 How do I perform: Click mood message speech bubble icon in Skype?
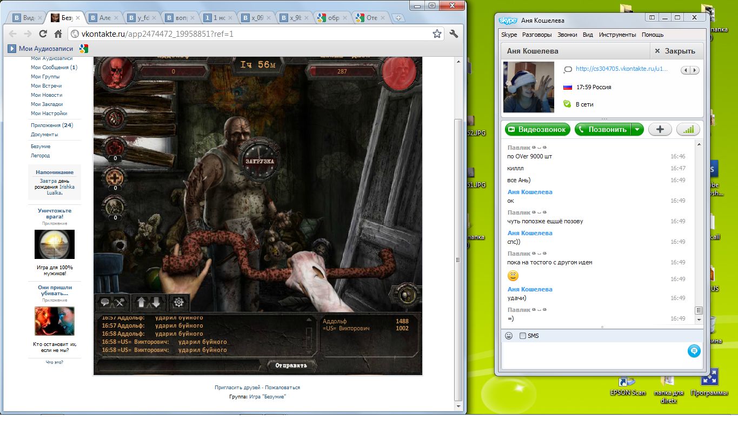point(568,69)
